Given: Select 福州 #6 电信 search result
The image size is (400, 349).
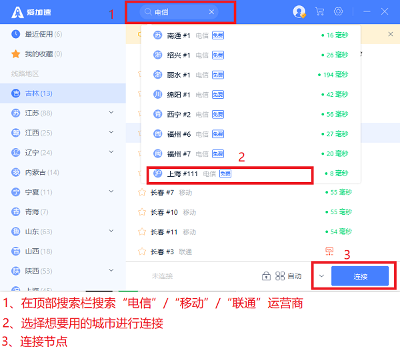Looking at the screenshot, I should 251,134.
